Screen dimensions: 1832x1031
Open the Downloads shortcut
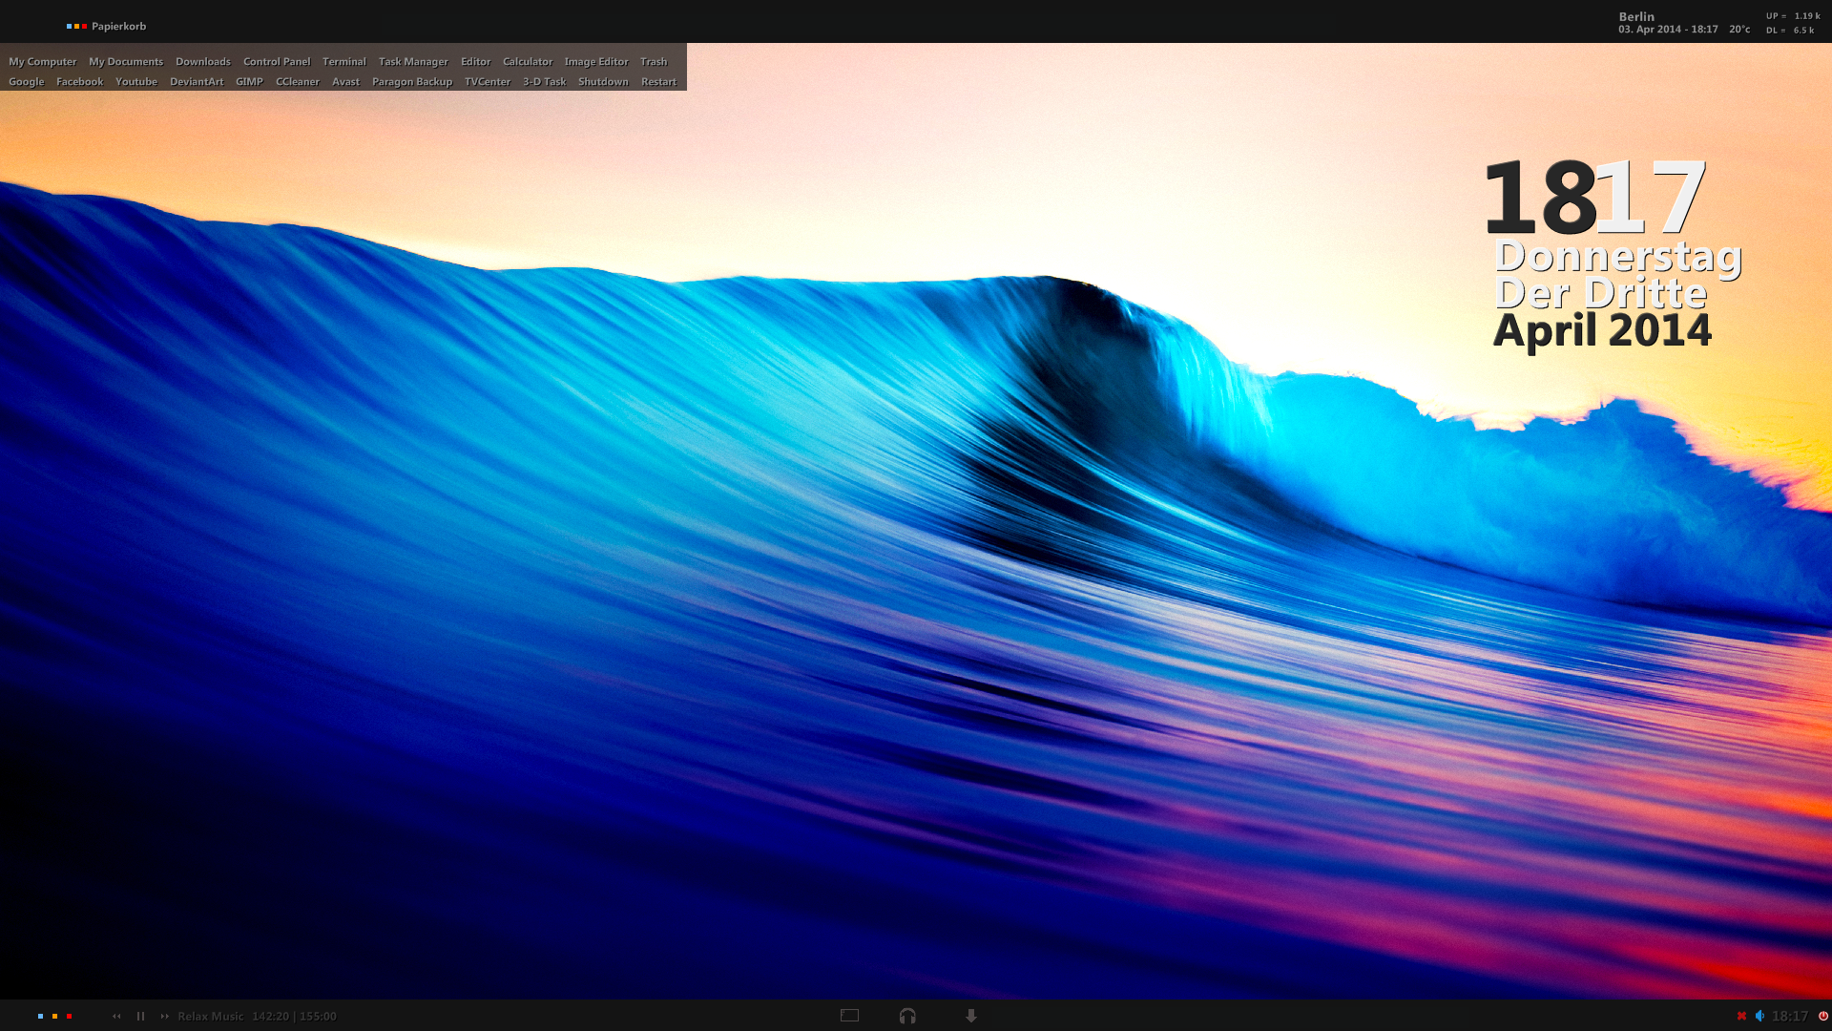pyautogui.click(x=203, y=61)
